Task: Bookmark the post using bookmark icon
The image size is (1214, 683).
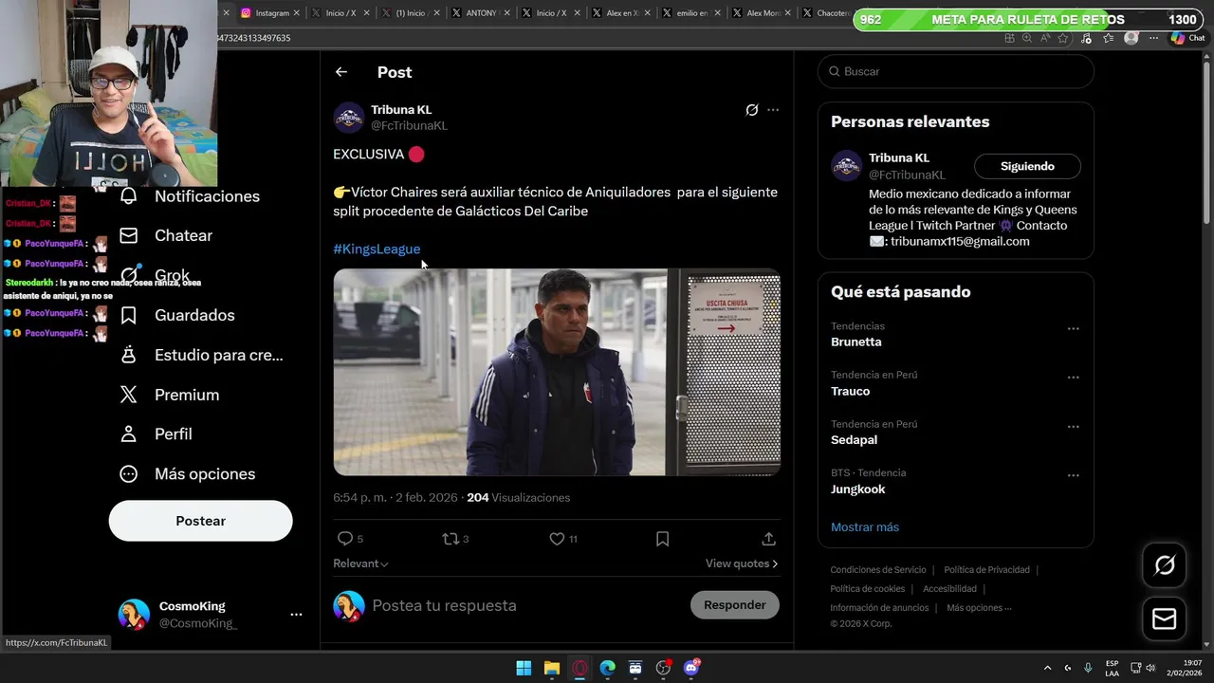Action: point(662,539)
